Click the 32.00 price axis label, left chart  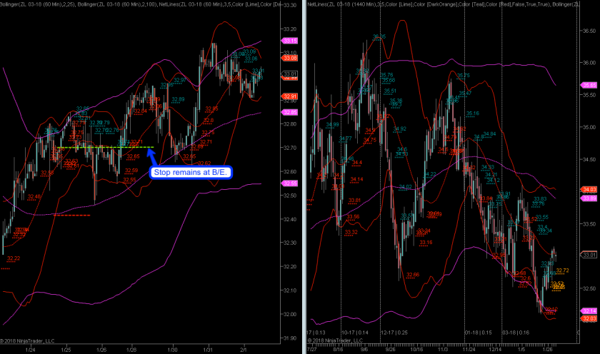point(290,314)
